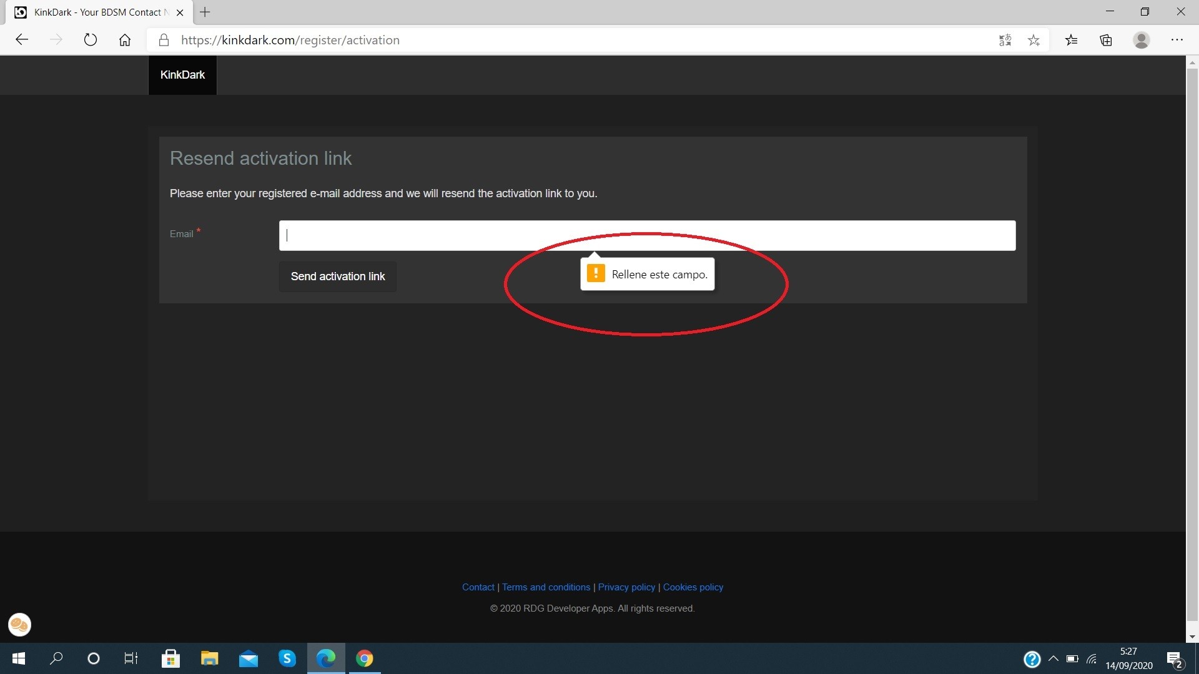The width and height of the screenshot is (1199, 674).
Task: Click into the Email input field
Action: coord(647,235)
